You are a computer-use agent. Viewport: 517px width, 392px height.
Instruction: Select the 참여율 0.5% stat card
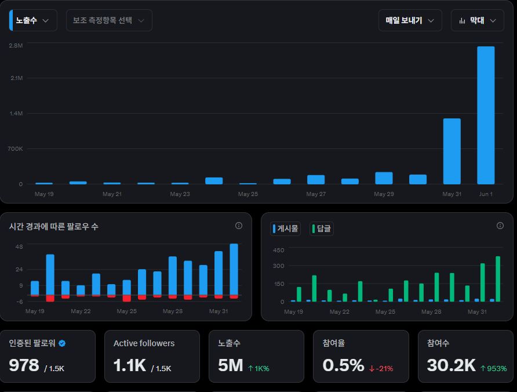[361, 357]
